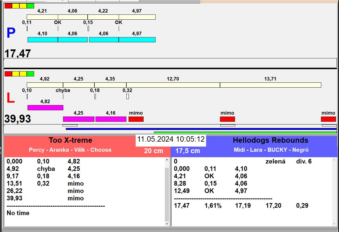Select the No time row in left list
Image resolution: width=339 pixels, height=232 pixels.
[18, 213]
